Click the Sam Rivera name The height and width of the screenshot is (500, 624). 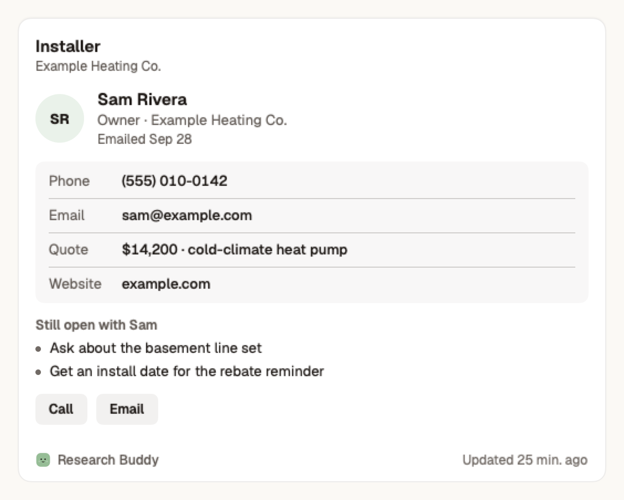pos(142,100)
